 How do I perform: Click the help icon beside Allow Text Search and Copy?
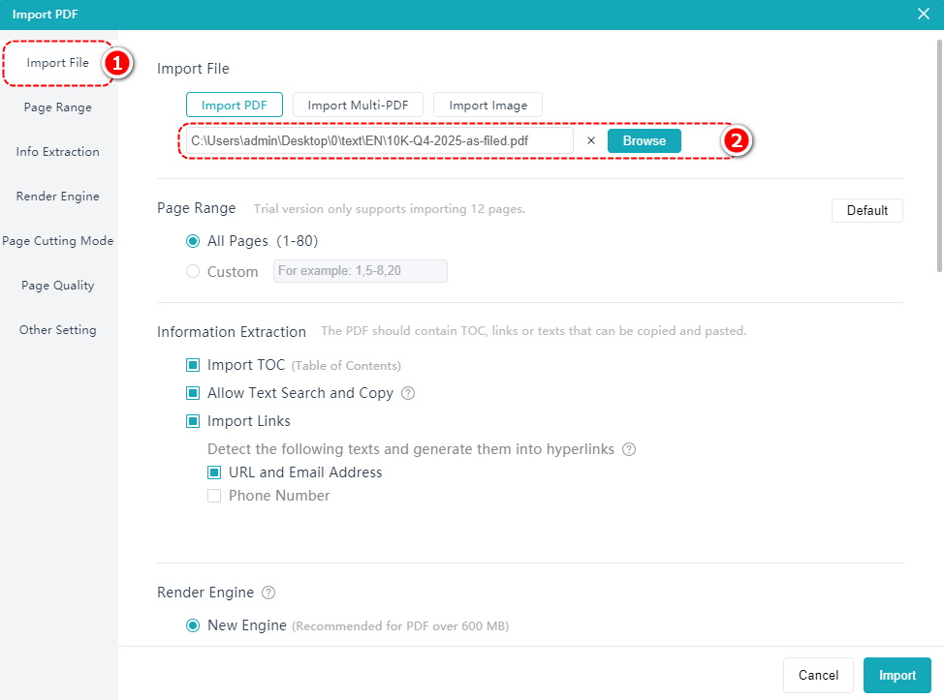tap(408, 394)
